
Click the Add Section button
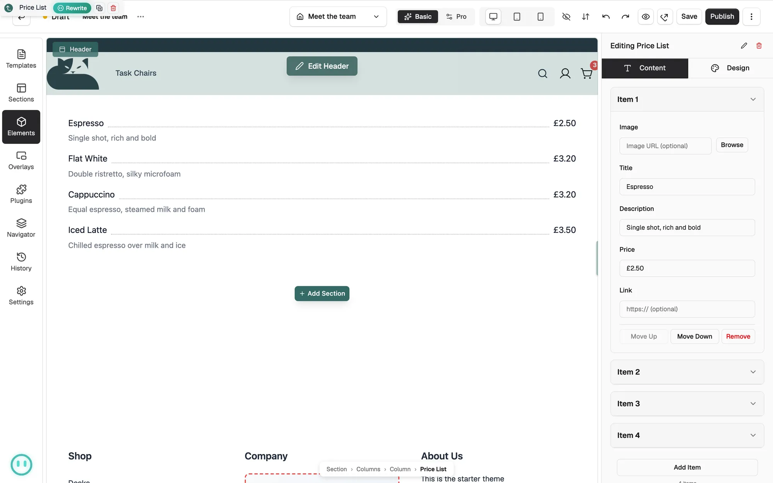322,293
